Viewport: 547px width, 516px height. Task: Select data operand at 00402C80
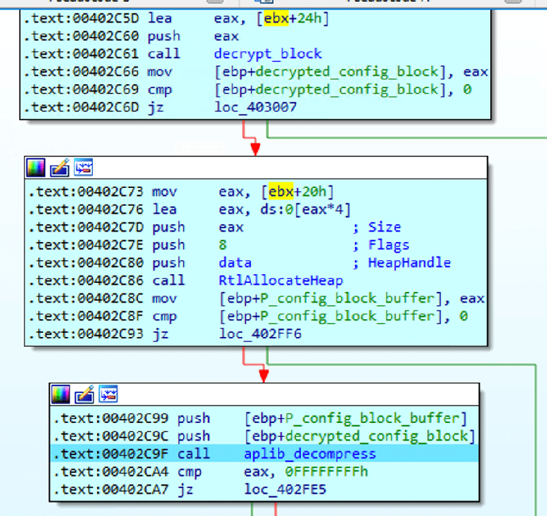click(x=235, y=263)
